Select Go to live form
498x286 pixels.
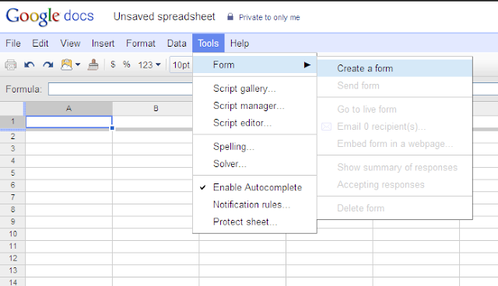[x=395, y=110]
